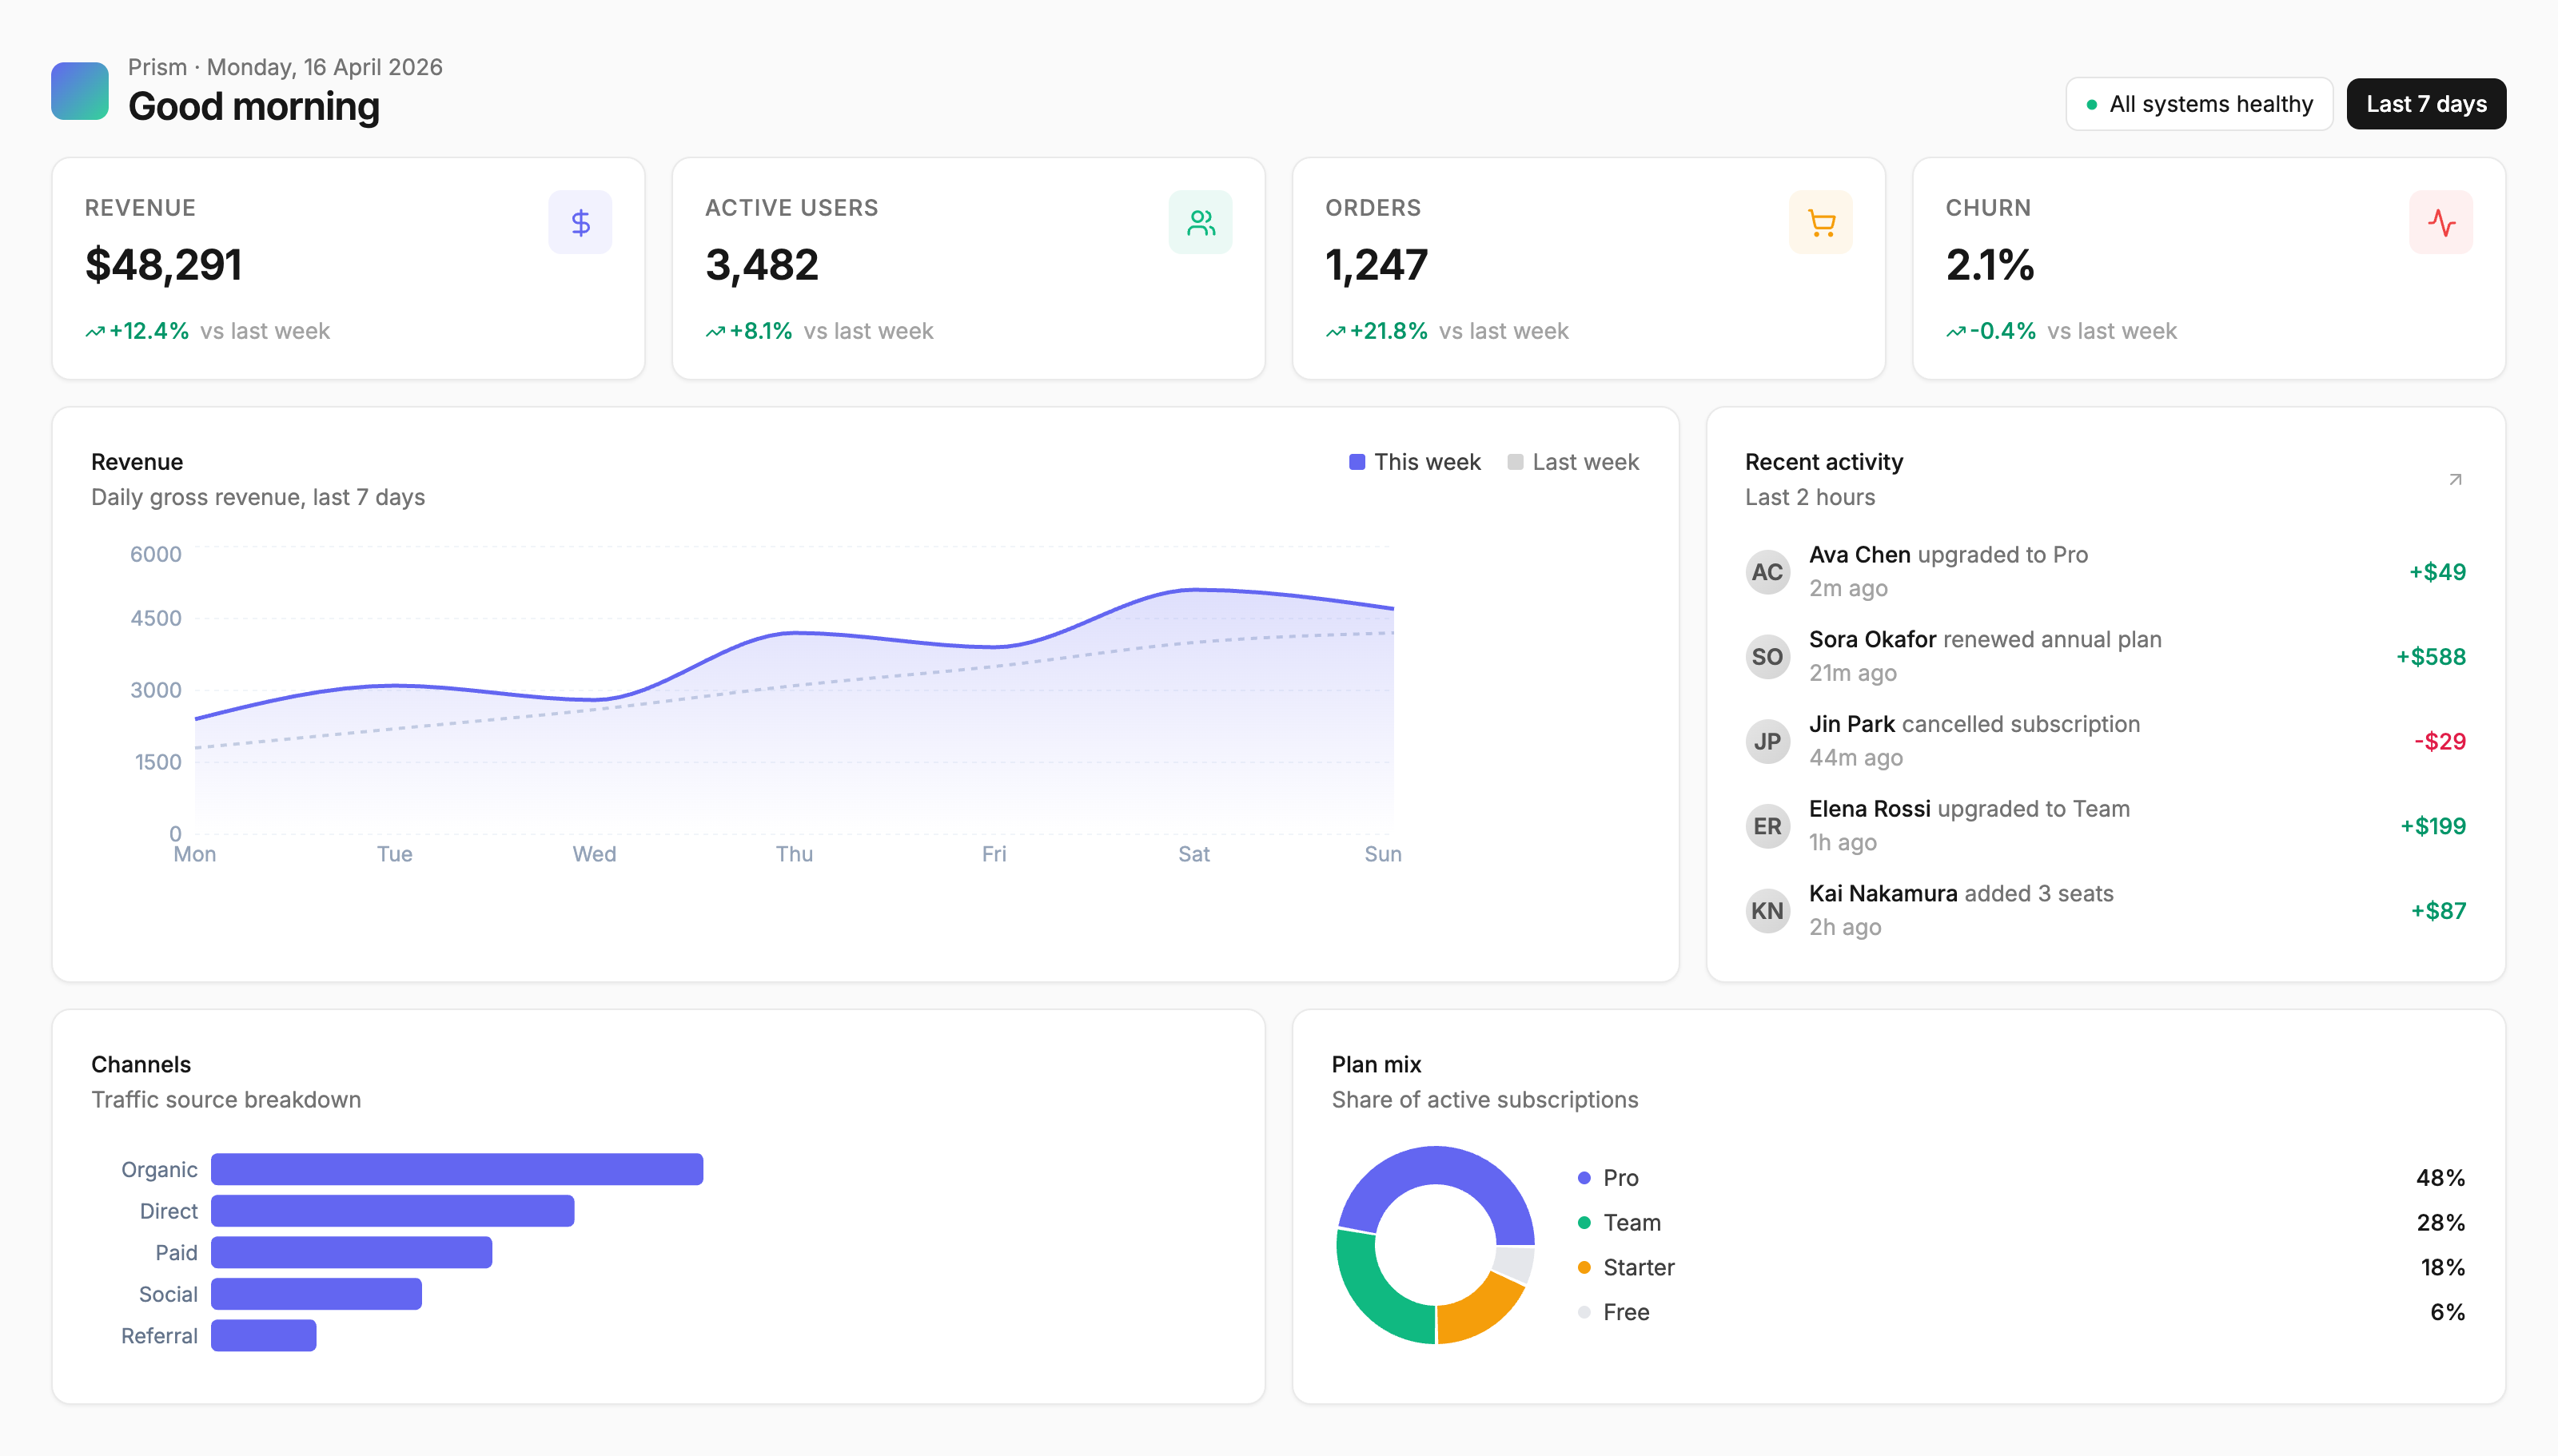The image size is (2558, 1456).
Task: Select the Team plan legend row
Action: click(2020, 1223)
